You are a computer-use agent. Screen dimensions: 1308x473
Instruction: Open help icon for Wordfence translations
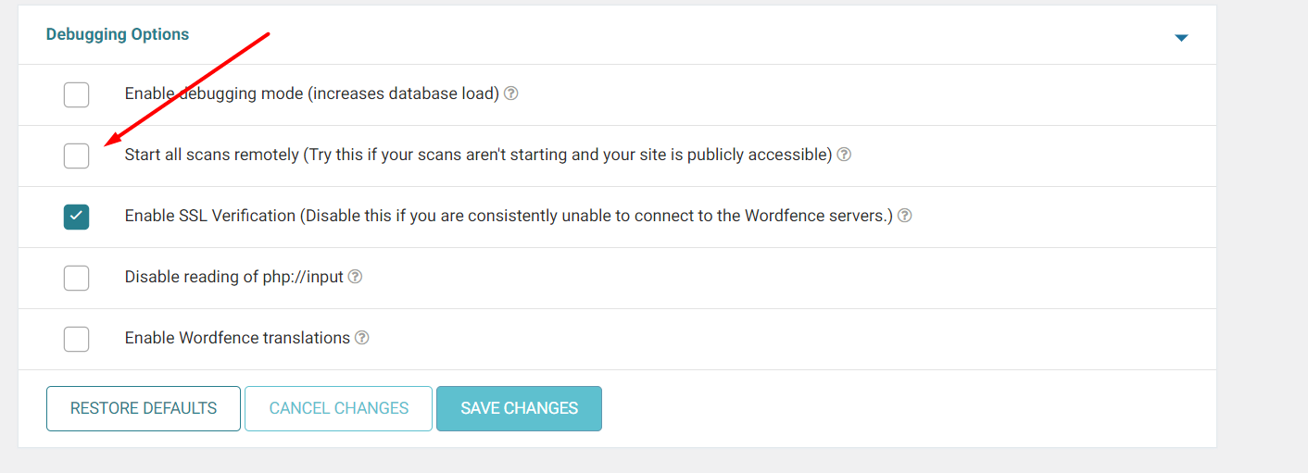[x=362, y=338]
